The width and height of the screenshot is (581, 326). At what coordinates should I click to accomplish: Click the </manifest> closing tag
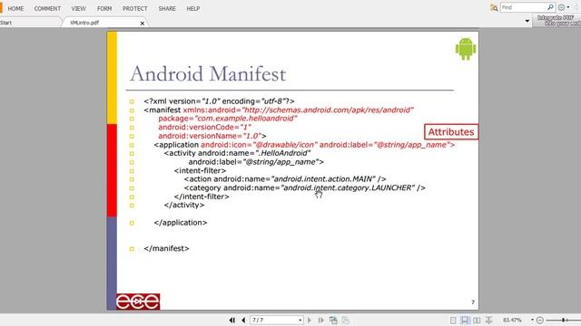pos(166,248)
